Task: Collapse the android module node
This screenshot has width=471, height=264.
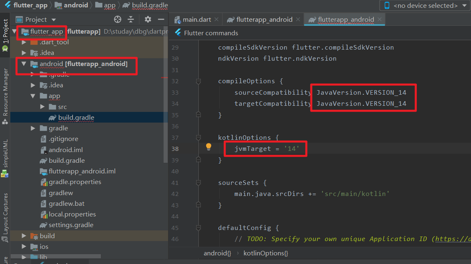Action: pos(24,64)
